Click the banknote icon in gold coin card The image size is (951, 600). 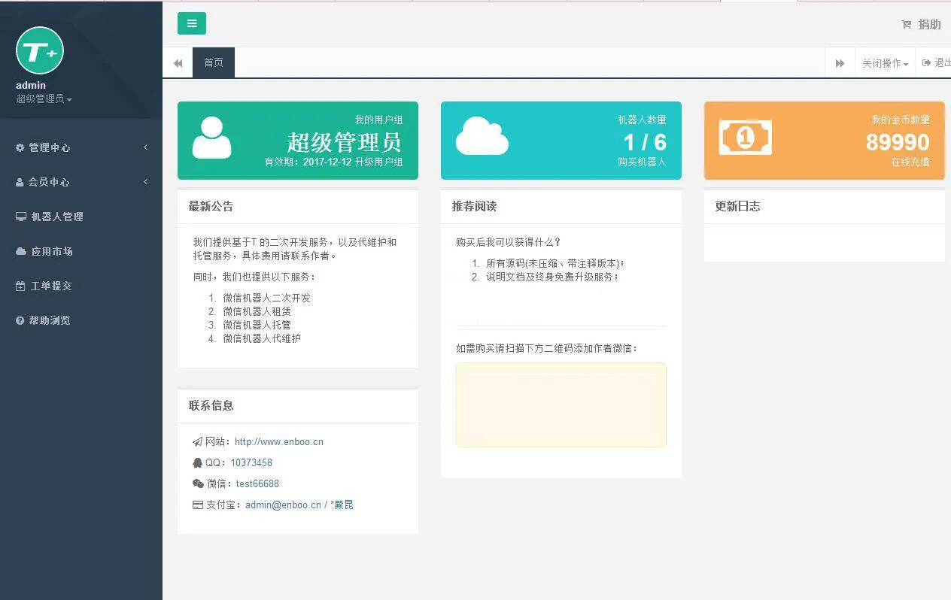coord(745,138)
